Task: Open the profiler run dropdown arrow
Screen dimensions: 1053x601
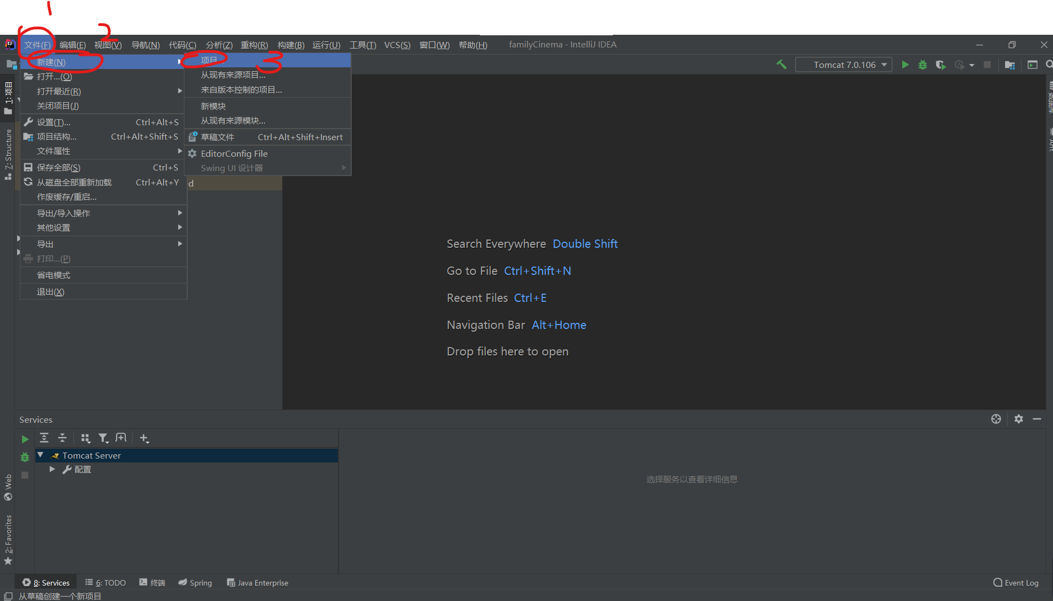Action: point(972,65)
